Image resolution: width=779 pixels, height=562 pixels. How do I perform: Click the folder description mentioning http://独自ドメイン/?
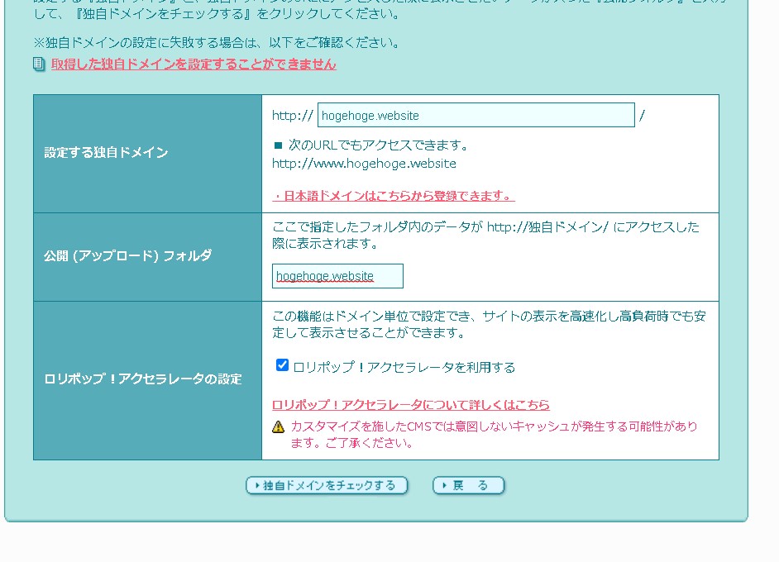(x=485, y=235)
